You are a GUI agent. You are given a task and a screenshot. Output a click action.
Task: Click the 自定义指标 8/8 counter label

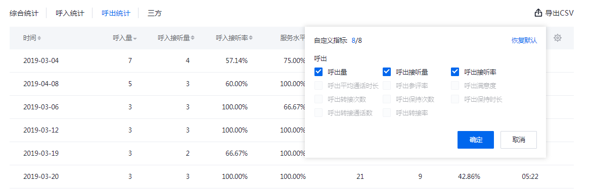(x=338, y=40)
